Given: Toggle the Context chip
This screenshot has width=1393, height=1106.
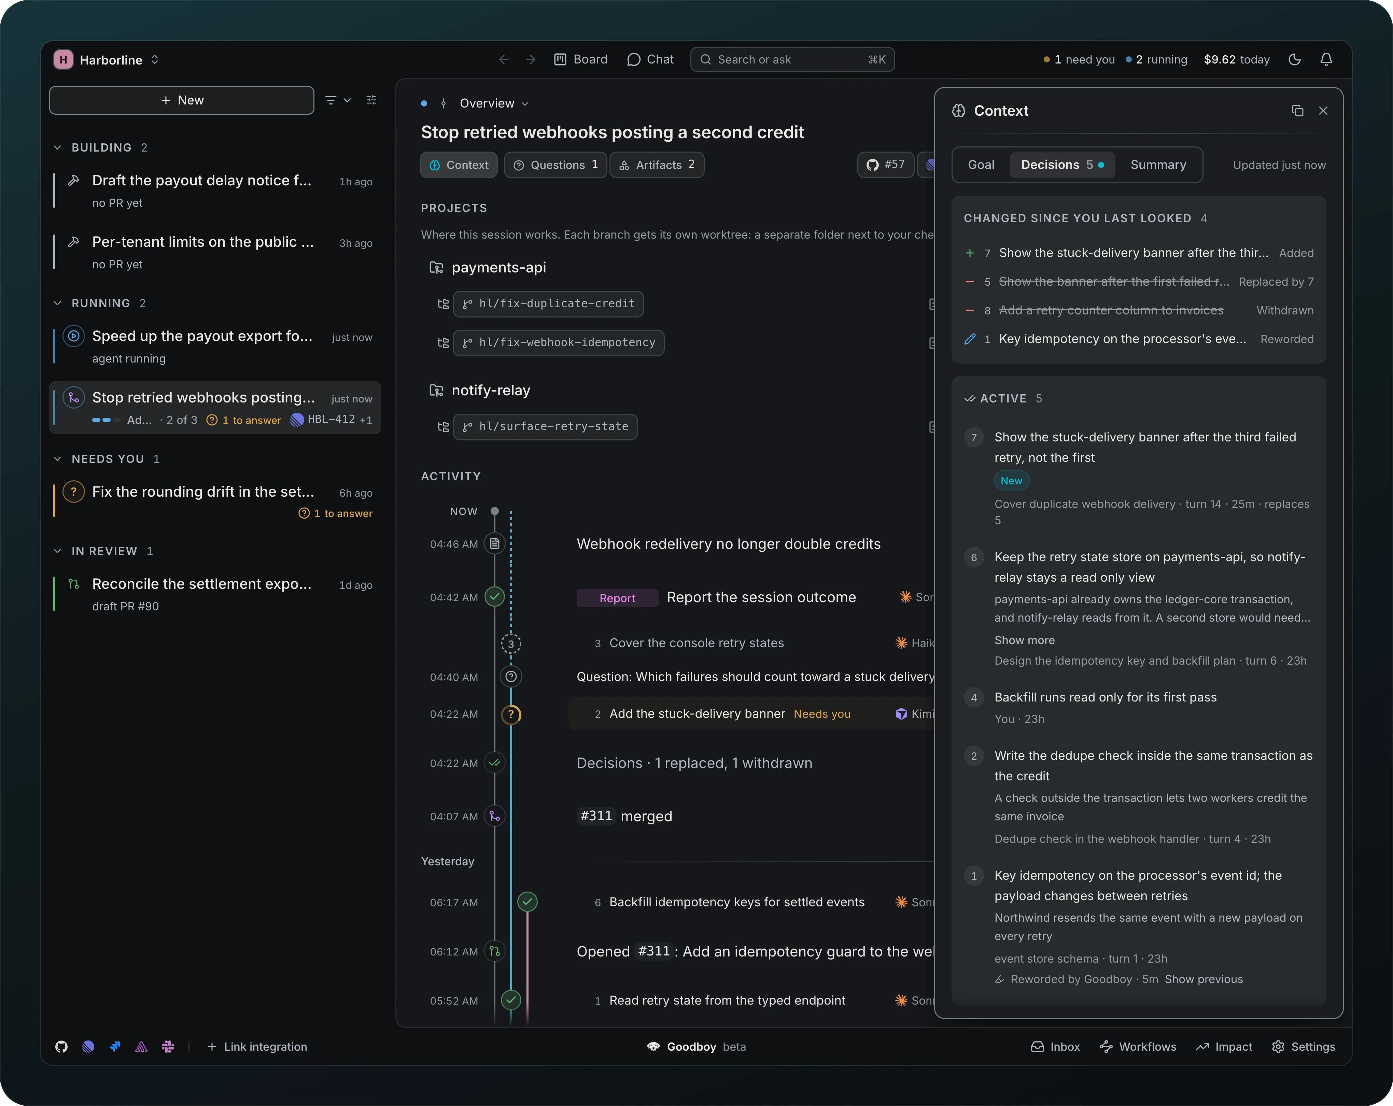Looking at the screenshot, I should tap(459, 165).
